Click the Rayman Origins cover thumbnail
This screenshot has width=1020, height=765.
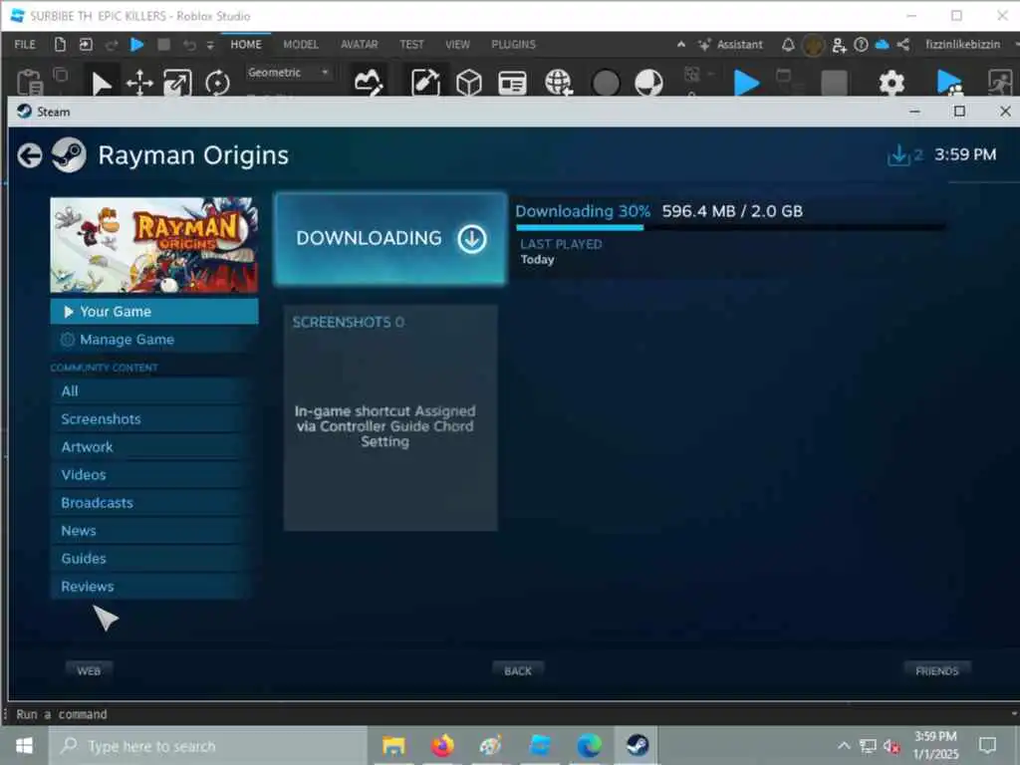point(154,245)
